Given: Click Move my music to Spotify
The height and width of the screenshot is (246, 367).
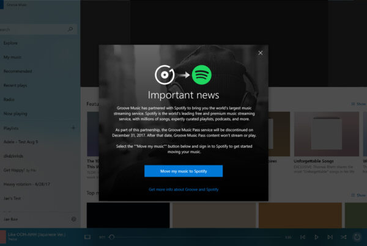Looking at the screenshot, I should click(183, 171).
